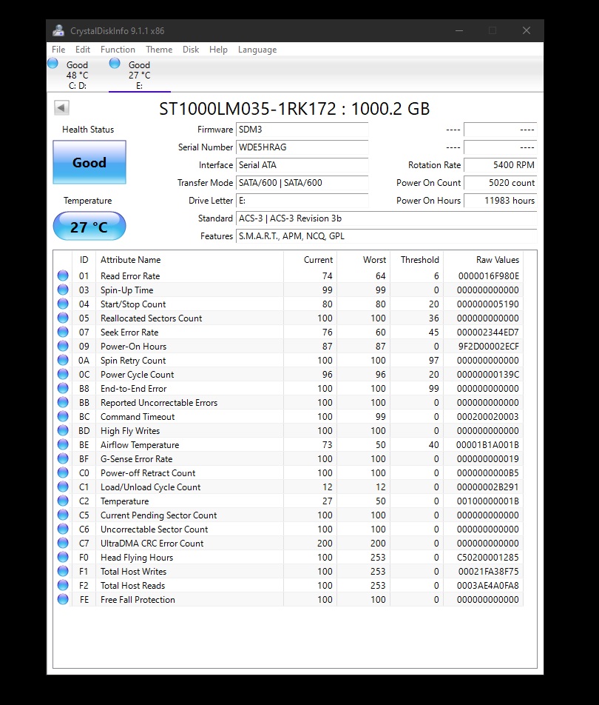Open the Edit menu

tap(83, 50)
